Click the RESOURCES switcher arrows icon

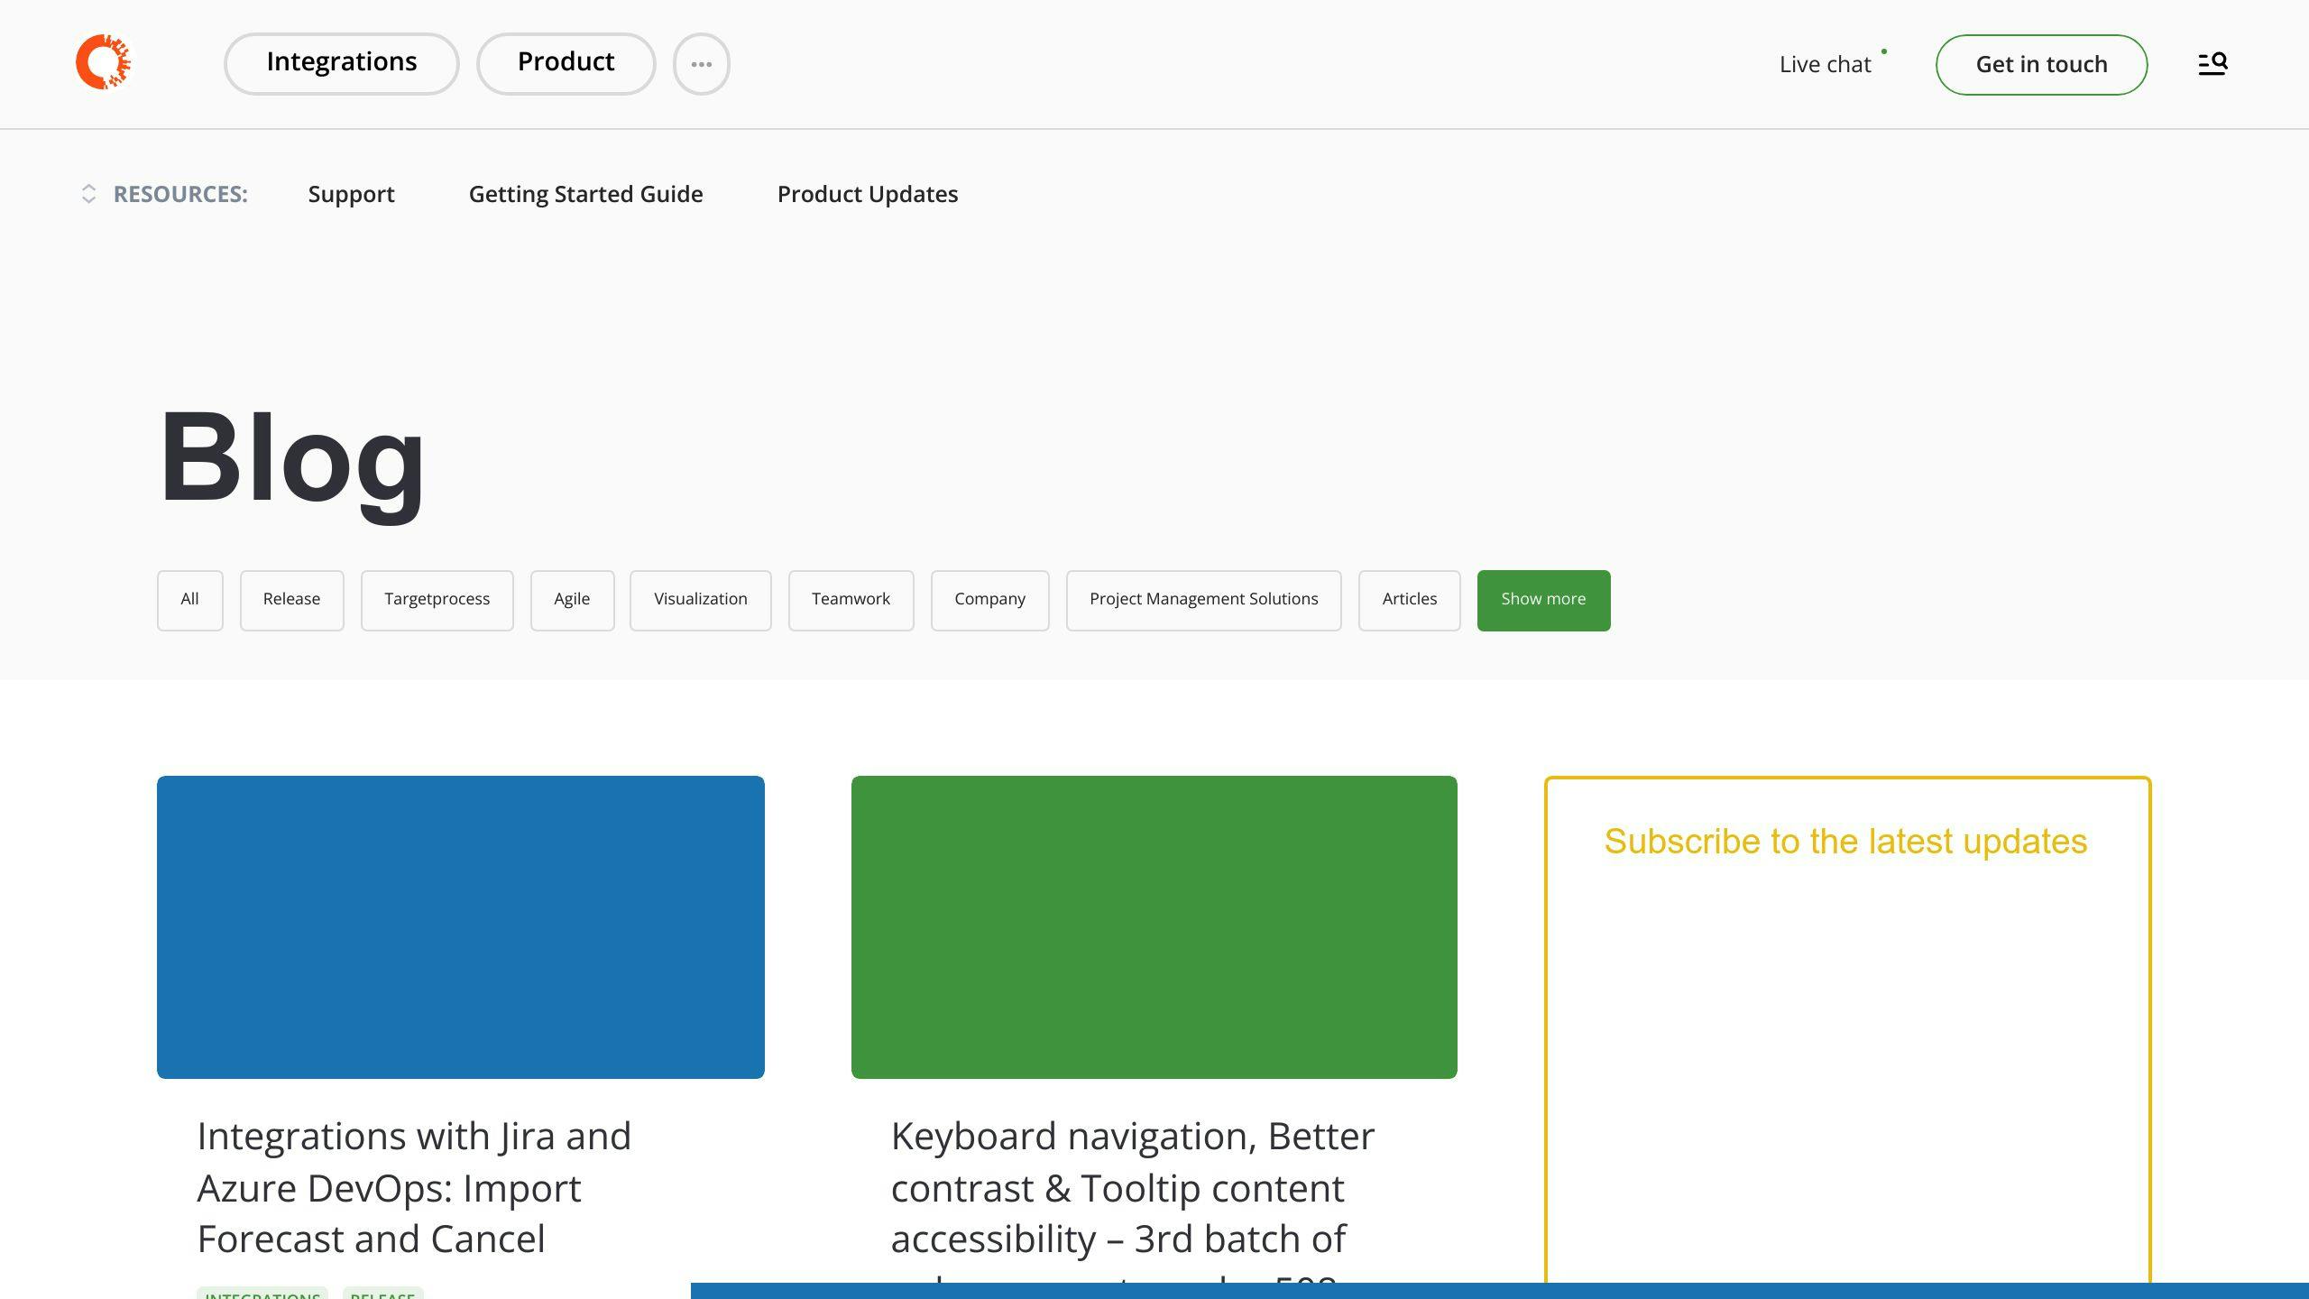[x=87, y=193]
